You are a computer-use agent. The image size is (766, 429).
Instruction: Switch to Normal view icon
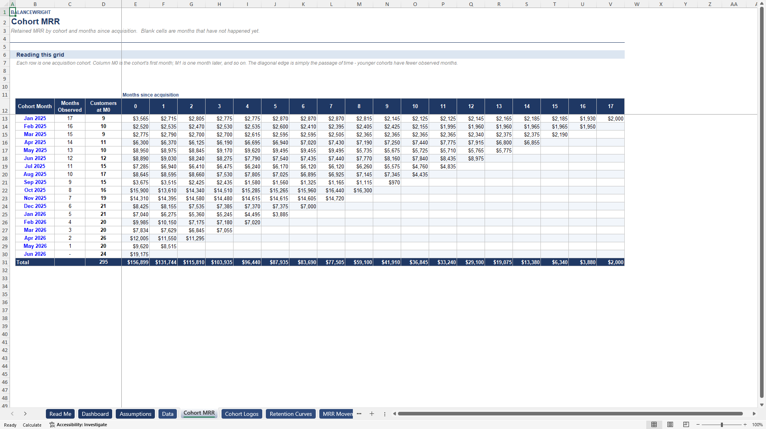tap(654, 425)
